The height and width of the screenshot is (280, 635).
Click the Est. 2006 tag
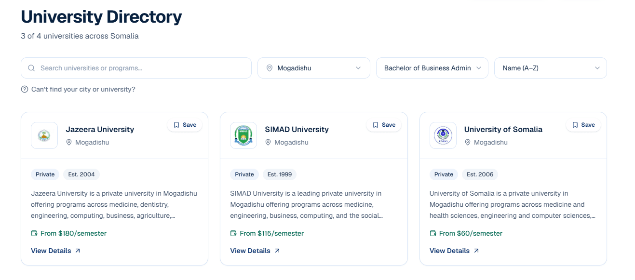click(480, 174)
